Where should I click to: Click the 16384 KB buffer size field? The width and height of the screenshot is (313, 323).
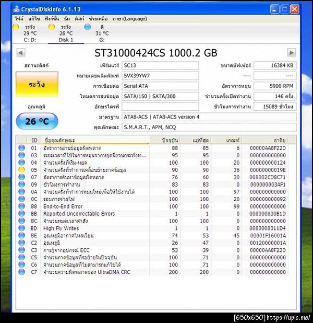(275, 65)
